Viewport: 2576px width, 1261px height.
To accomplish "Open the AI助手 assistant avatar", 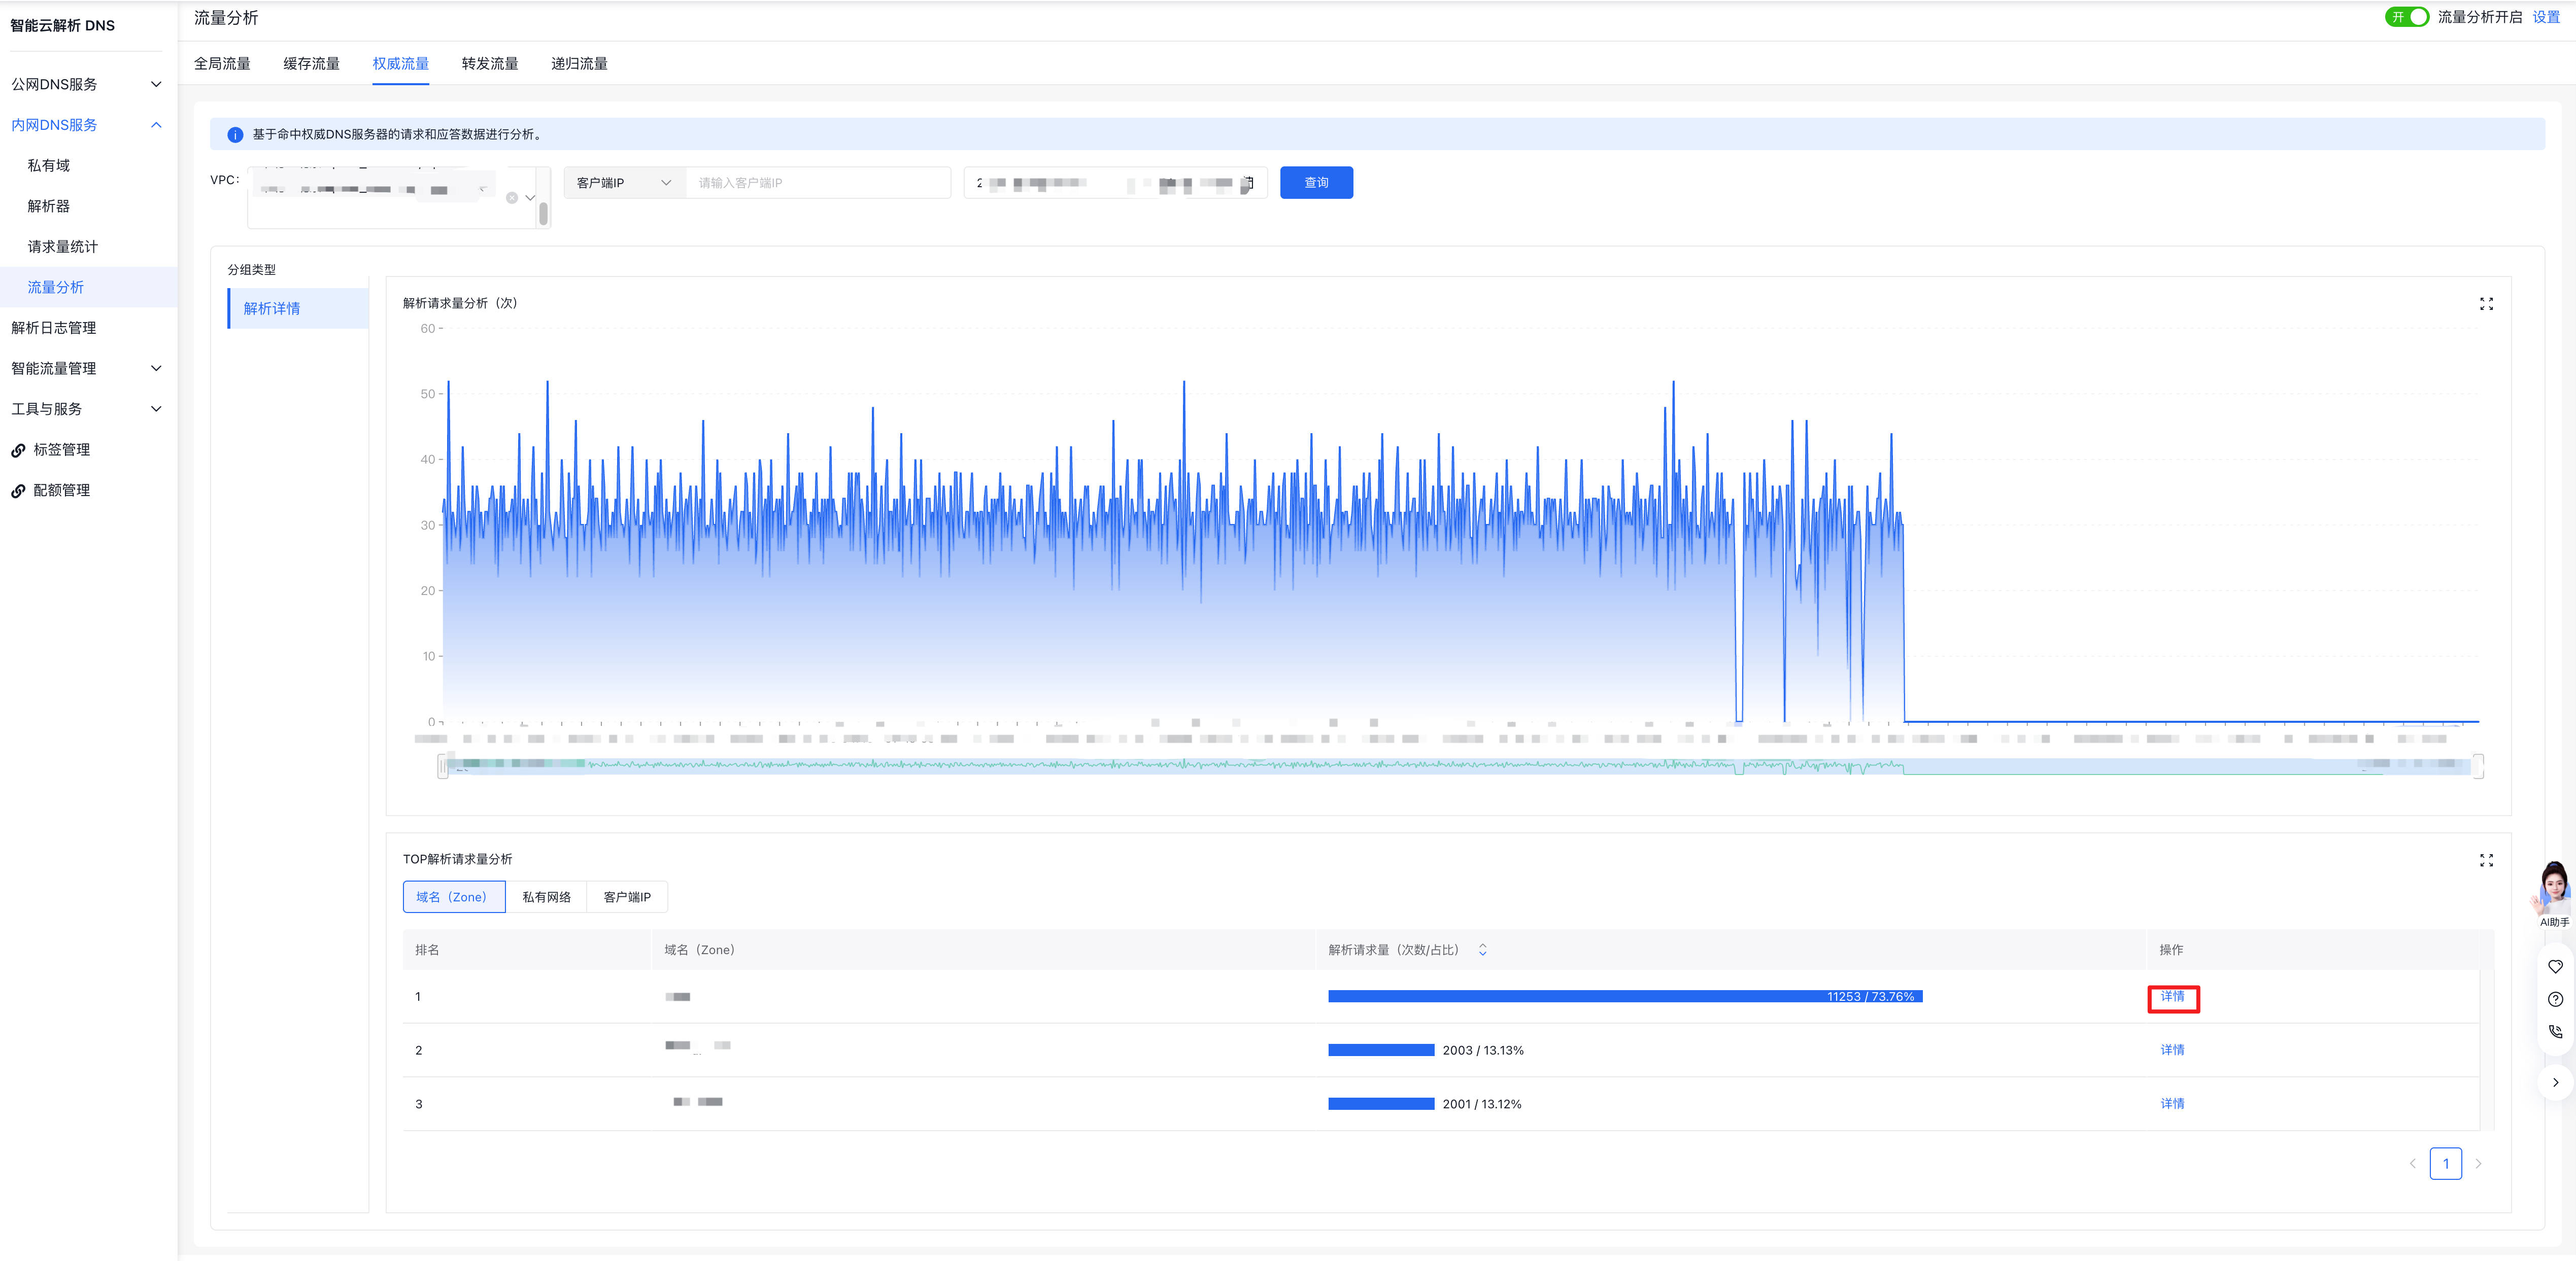I will [x=2554, y=889].
